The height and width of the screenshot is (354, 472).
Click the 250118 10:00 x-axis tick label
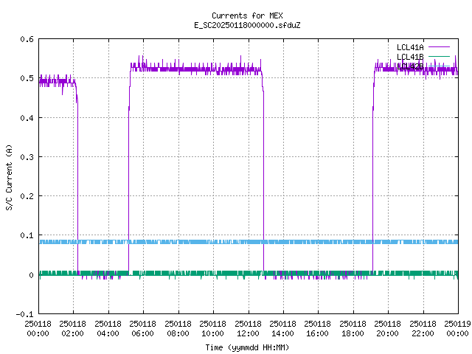[x=213, y=329]
